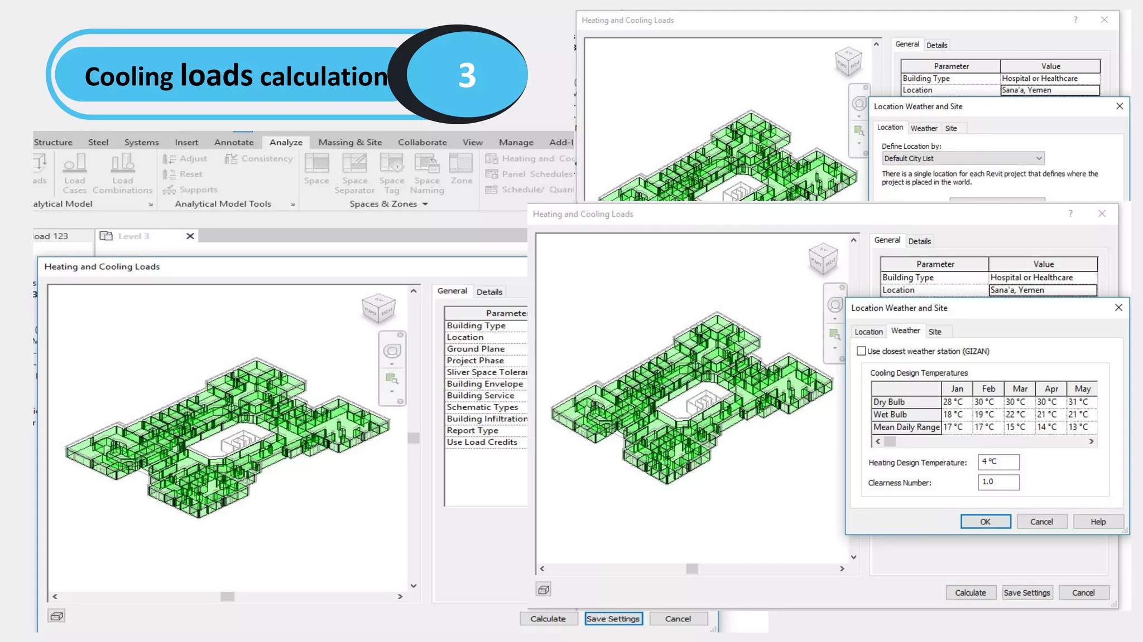The width and height of the screenshot is (1143, 642).
Task: Switch to the Analyze ribbon tab
Action: (286, 142)
